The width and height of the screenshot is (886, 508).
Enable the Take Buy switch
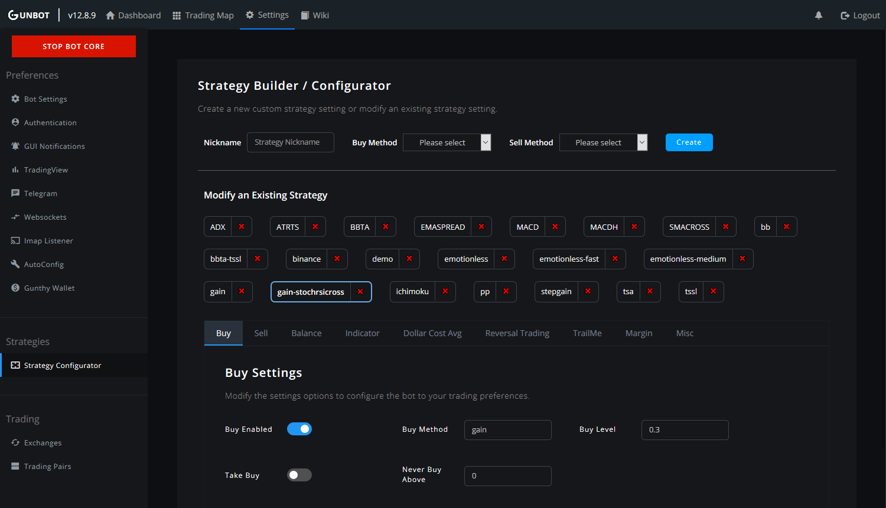coord(299,475)
